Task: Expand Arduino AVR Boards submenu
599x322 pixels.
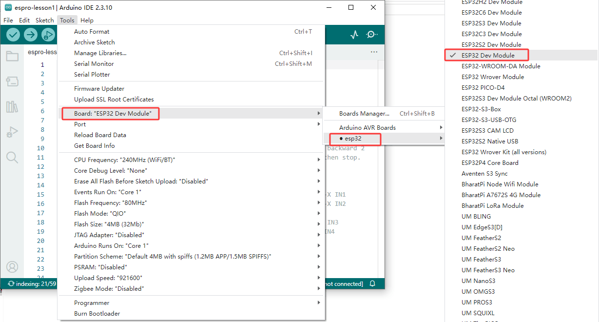Action: [384, 128]
